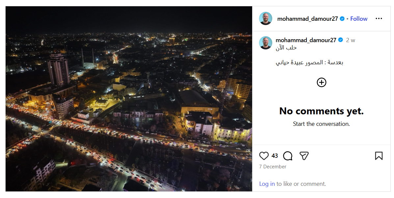View likes count 43
The image size is (394, 198).
275,156
